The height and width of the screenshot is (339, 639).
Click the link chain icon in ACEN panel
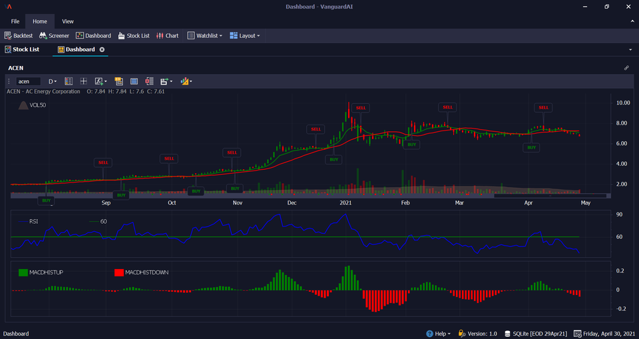[626, 68]
